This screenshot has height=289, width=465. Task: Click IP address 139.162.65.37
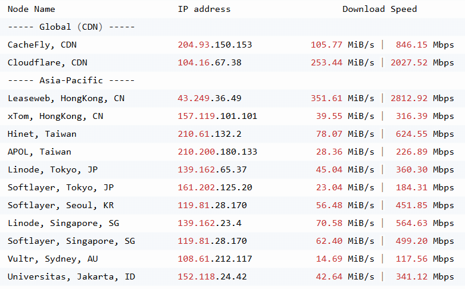point(212,169)
